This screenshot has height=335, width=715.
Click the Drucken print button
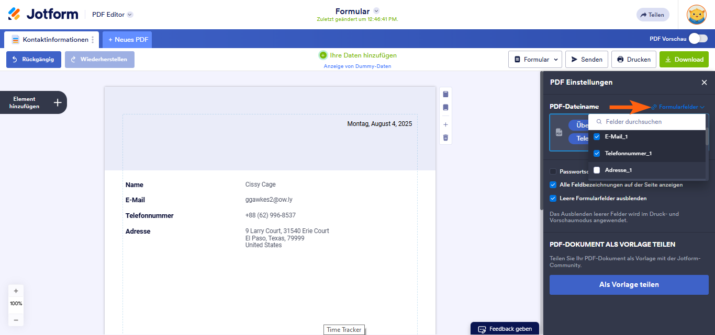tap(633, 60)
